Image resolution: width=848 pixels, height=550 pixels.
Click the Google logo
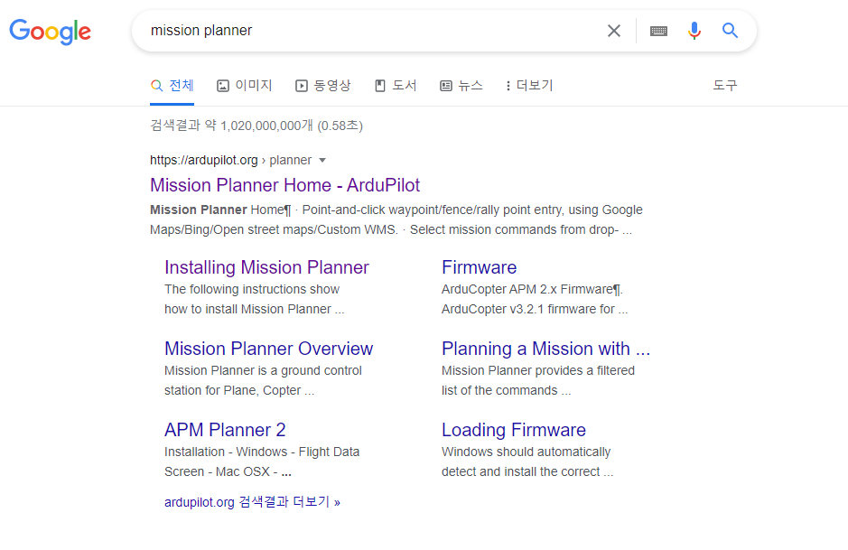(x=51, y=32)
